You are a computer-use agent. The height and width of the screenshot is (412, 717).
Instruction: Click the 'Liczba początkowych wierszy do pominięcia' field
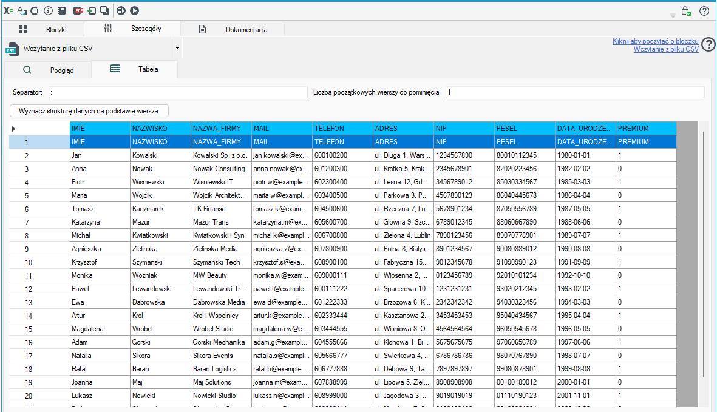pyautogui.click(x=575, y=92)
